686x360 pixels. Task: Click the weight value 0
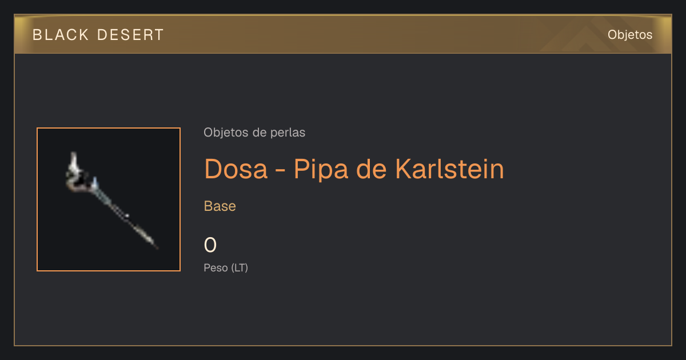pos(210,245)
